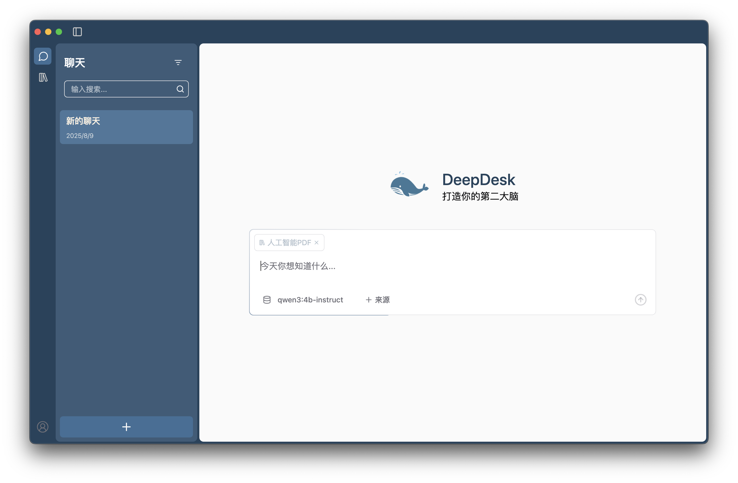738x483 pixels.
Task: Open the filter icon beside 聊天 title
Action: [x=178, y=62]
